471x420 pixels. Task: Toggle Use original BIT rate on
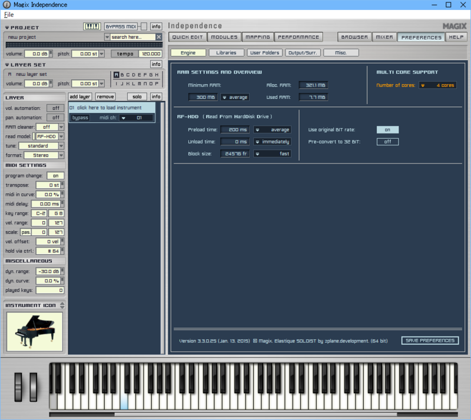click(x=387, y=129)
